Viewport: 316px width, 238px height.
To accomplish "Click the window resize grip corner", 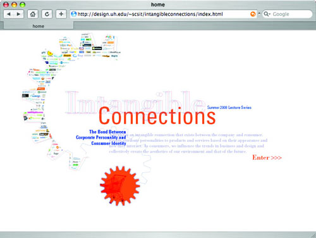I will tap(313, 235).
